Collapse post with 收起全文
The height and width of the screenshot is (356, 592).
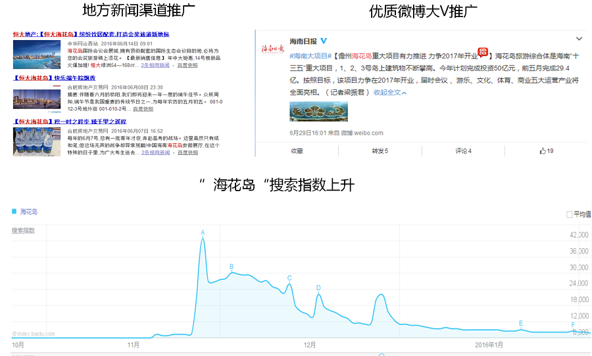coord(390,93)
